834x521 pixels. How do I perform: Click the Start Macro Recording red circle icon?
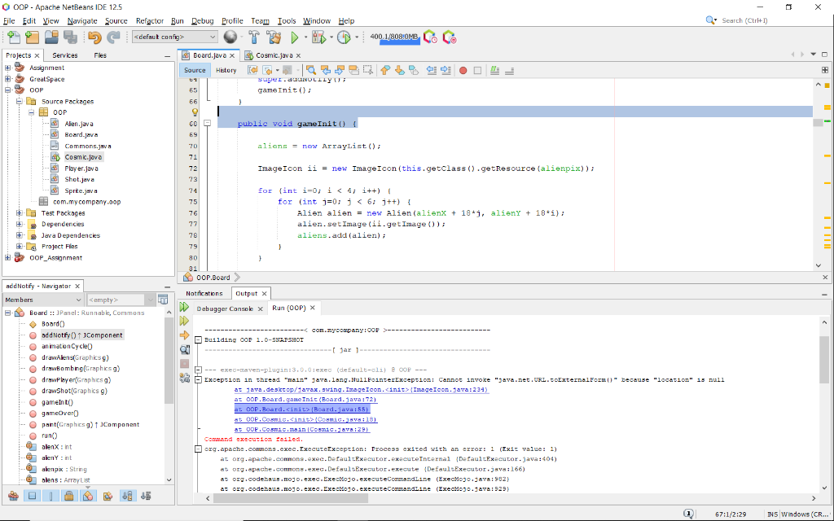click(x=463, y=70)
